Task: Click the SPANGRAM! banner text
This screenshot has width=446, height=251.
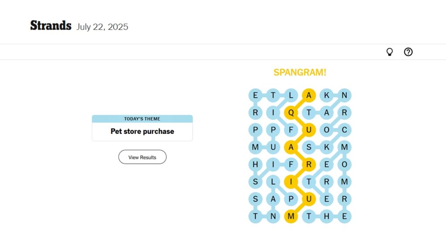Action: click(x=300, y=72)
